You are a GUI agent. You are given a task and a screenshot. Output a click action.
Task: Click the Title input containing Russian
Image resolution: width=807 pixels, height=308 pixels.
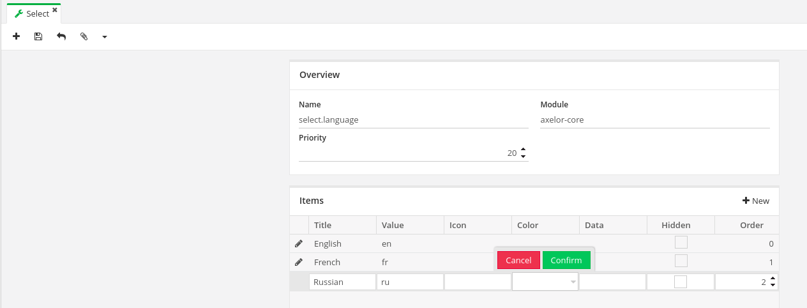coord(343,282)
